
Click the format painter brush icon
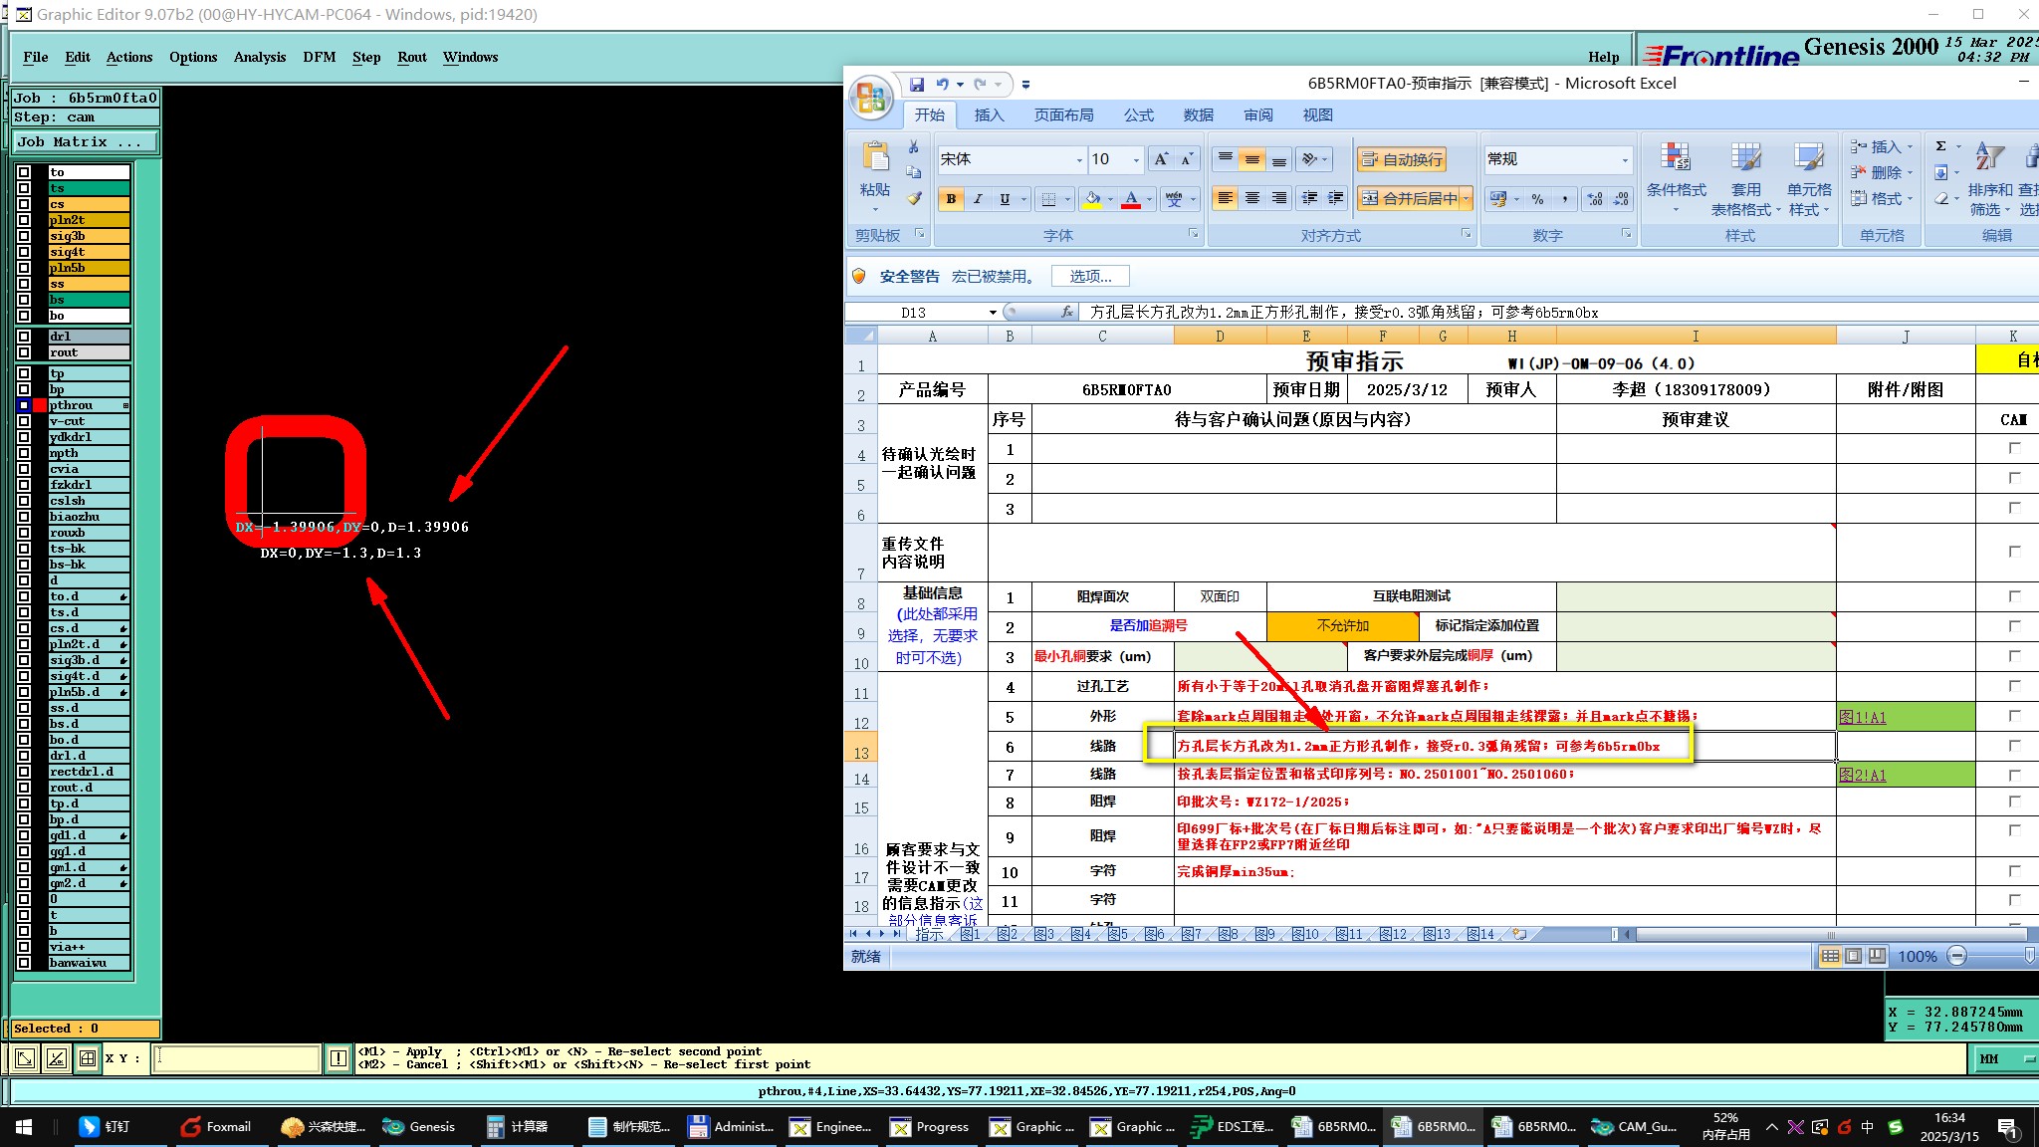[x=914, y=199]
